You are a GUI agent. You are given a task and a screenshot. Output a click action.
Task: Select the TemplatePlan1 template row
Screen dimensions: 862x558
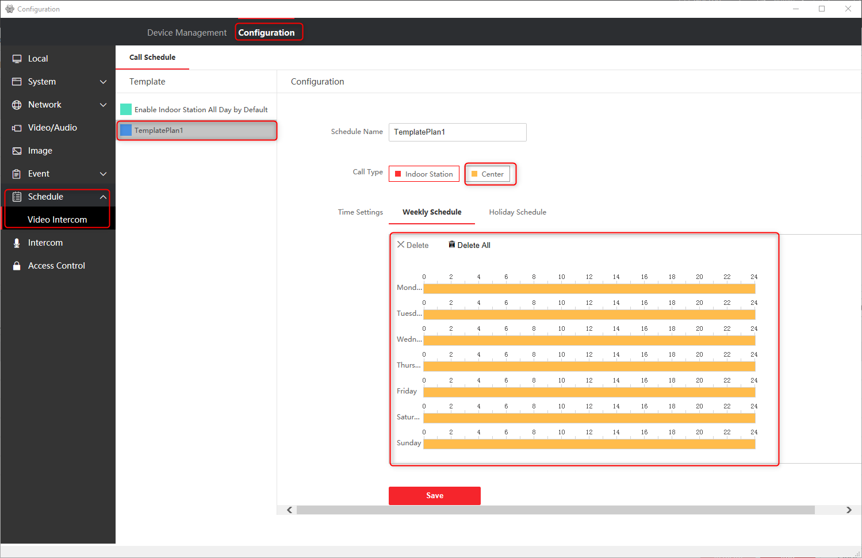(x=197, y=131)
